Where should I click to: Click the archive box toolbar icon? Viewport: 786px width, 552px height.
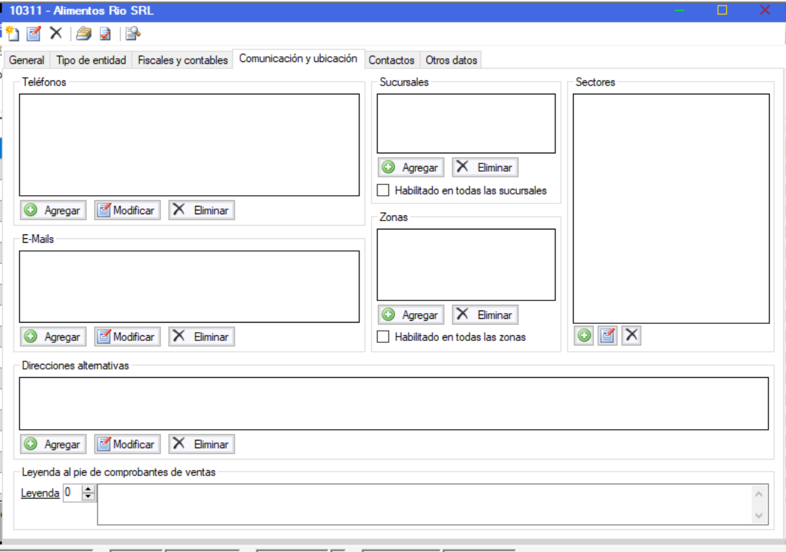84,34
